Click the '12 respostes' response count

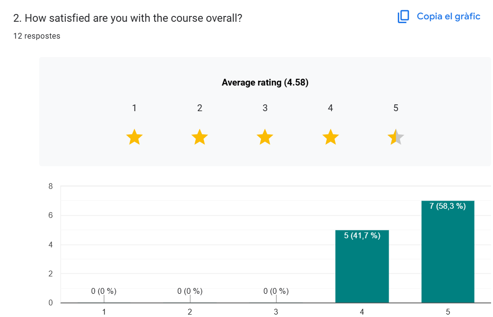[37, 36]
